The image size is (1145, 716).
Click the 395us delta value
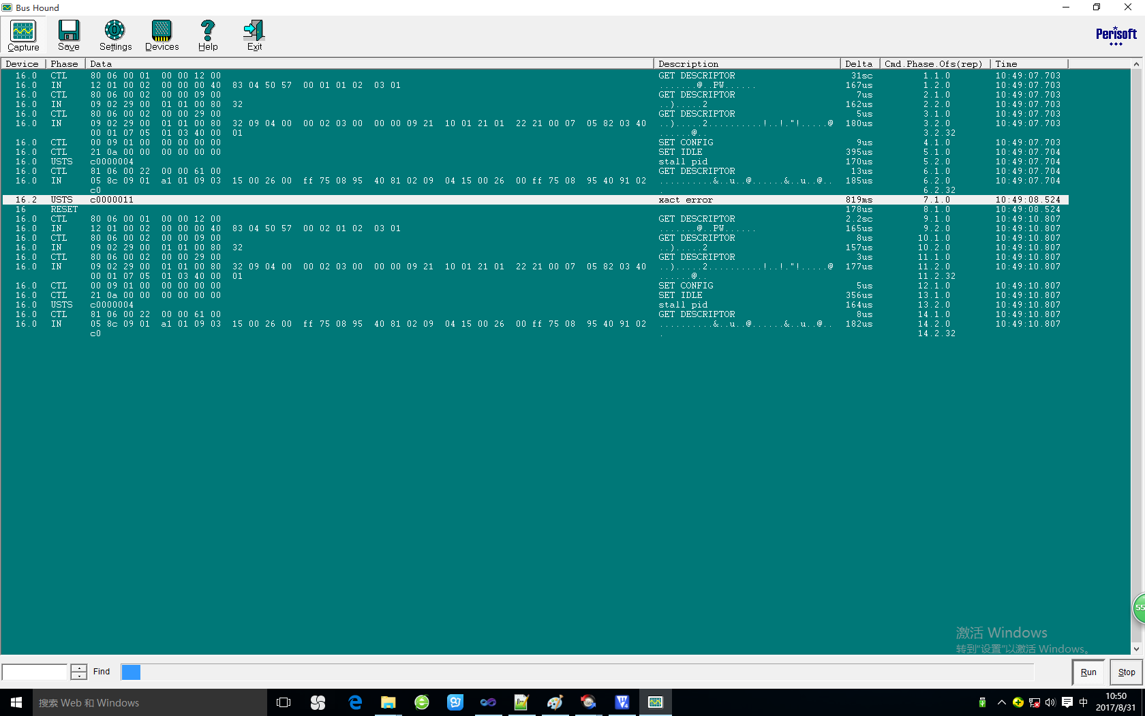(859, 152)
